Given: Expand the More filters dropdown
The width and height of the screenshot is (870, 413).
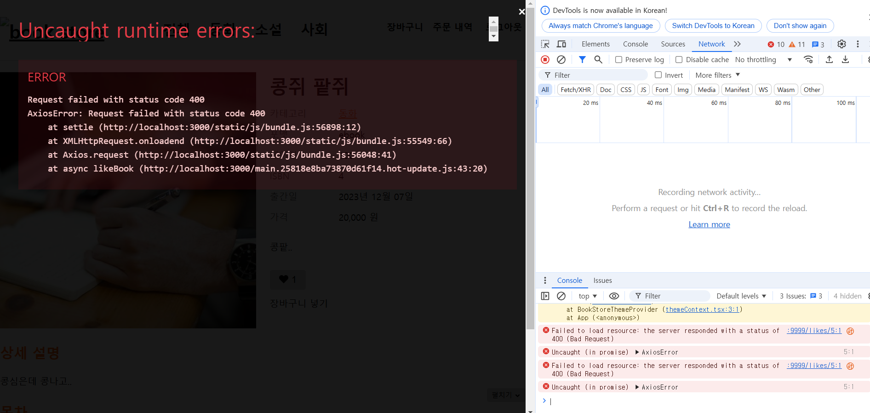Looking at the screenshot, I should [x=717, y=75].
